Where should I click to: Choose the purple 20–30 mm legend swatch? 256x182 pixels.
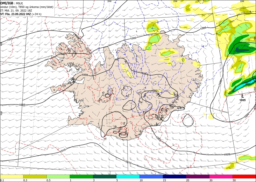pyautogui.click(x=198, y=176)
